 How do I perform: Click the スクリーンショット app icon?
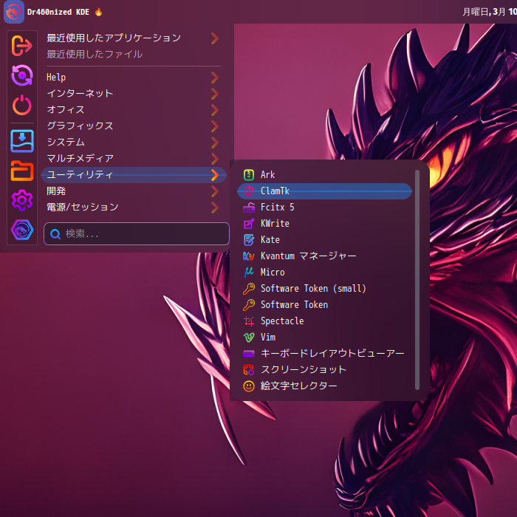click(249, 369)
